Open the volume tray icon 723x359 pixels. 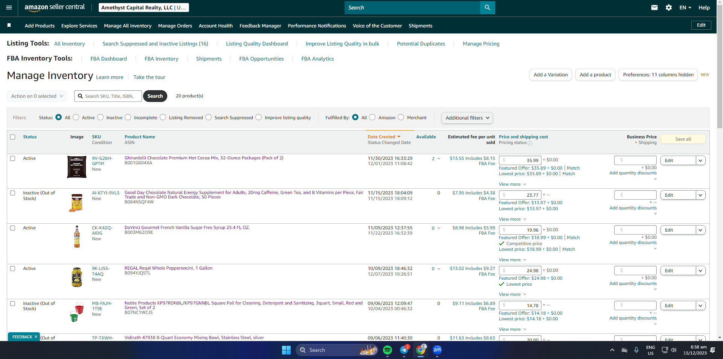(674, 350)
